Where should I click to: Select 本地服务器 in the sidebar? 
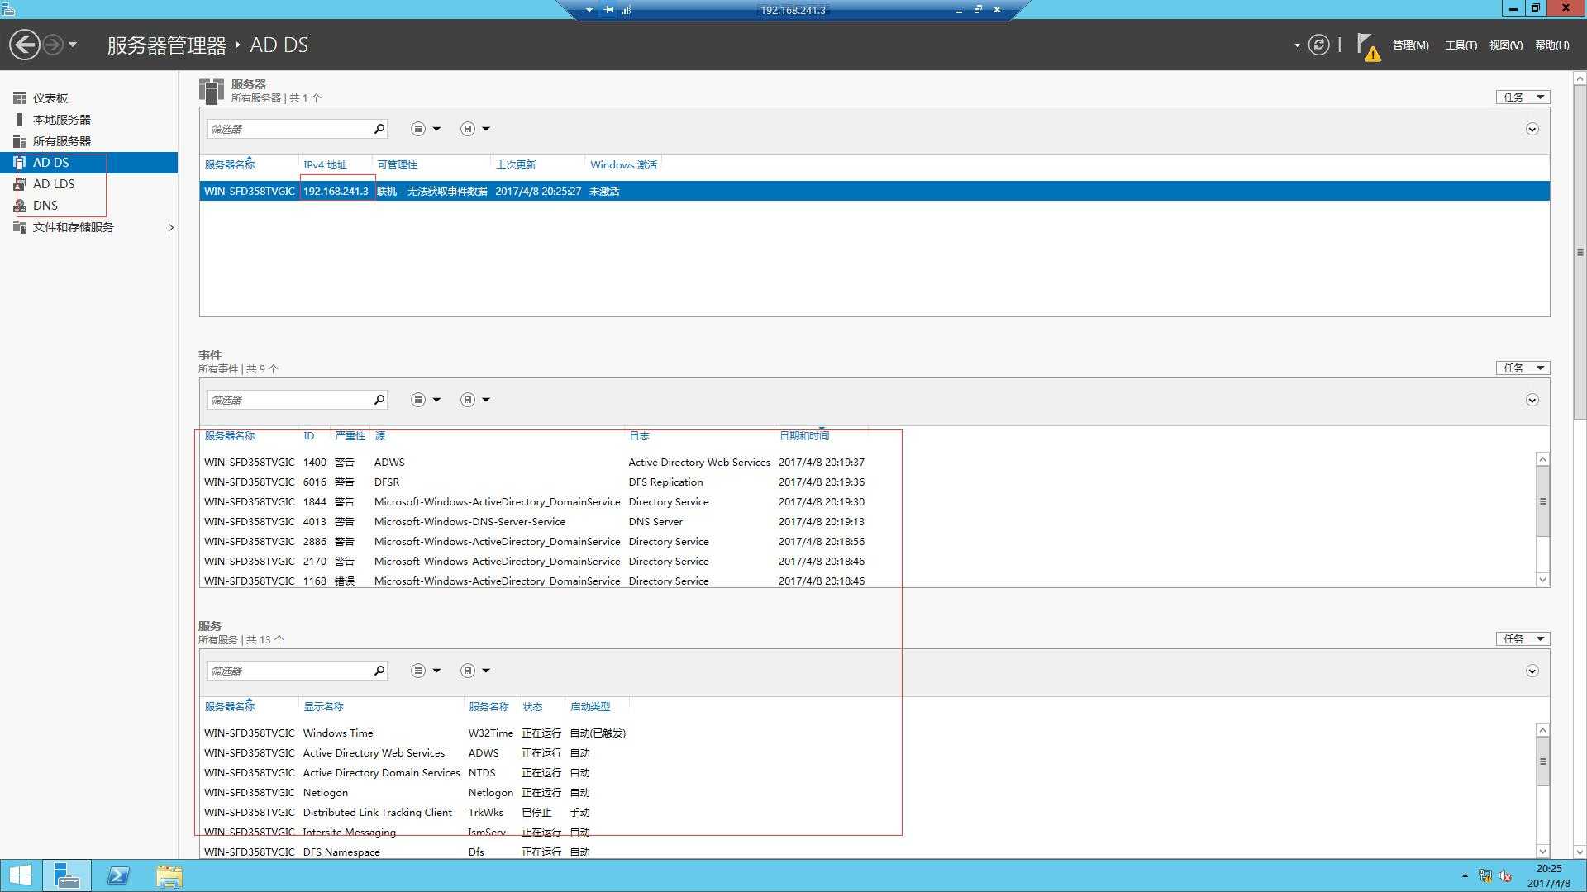point(88,120)
